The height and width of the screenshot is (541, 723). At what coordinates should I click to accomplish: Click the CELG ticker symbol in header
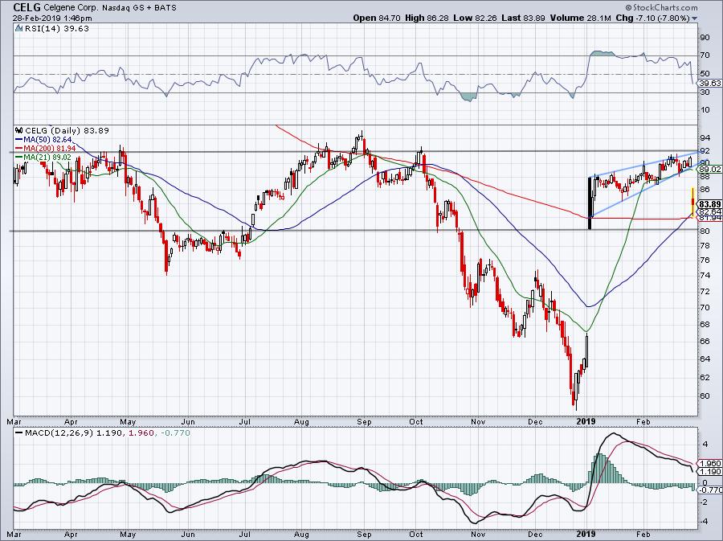coord(27,7)
